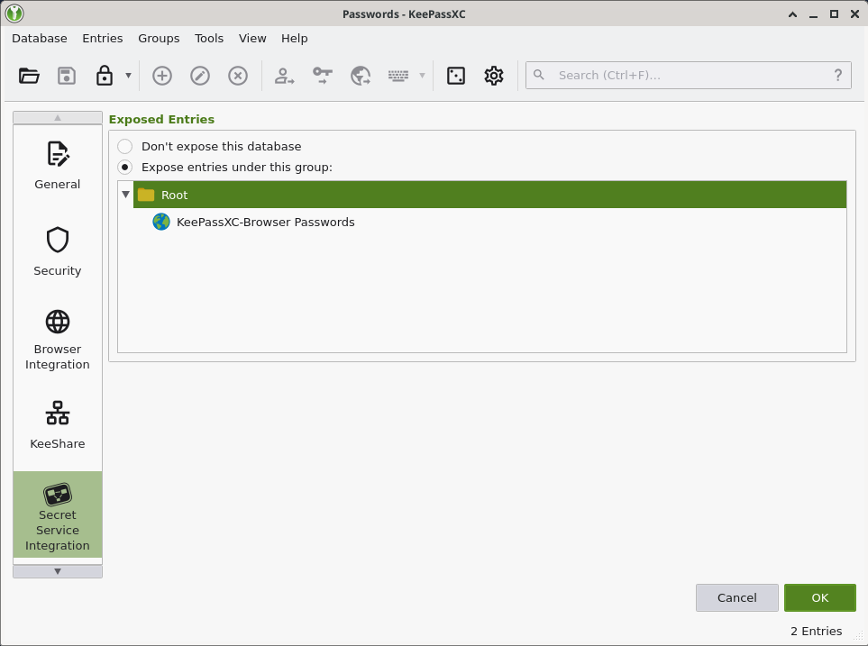This screenshot has width=868, height=646.
Task: Click the Password Generator dice icon
Action: pos(456,76)
